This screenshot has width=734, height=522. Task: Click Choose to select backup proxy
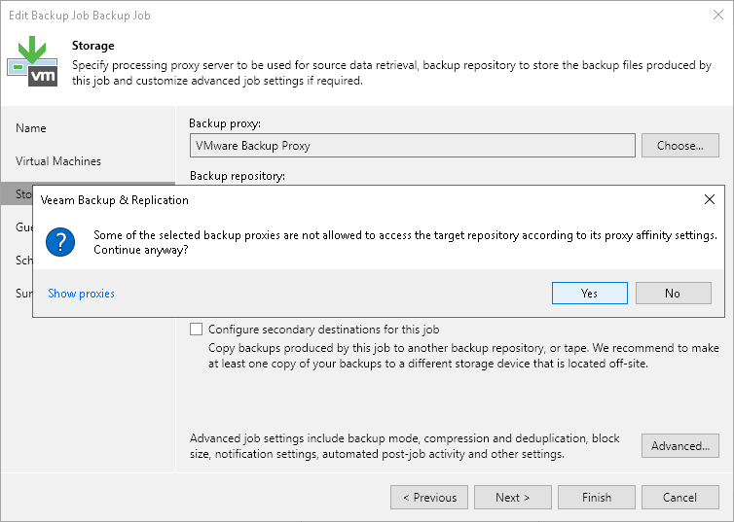coord(679,146)
